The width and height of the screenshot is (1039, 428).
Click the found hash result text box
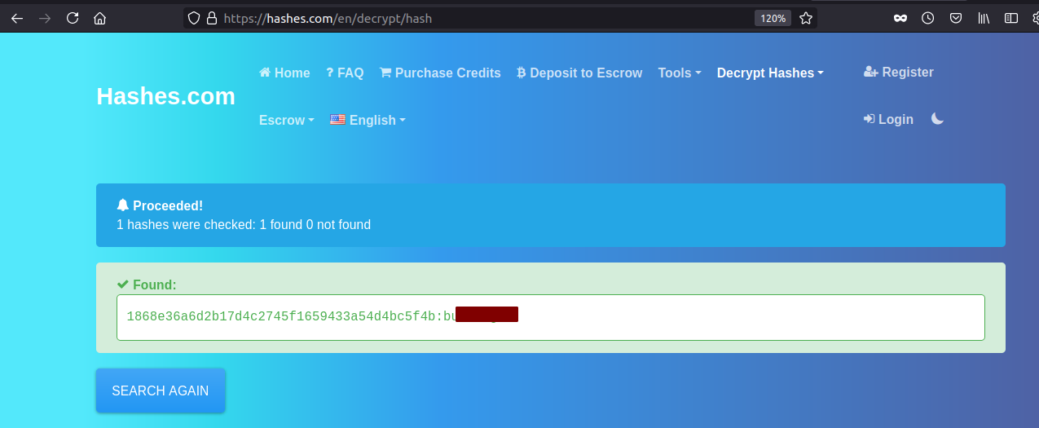(x=551, y=317)
